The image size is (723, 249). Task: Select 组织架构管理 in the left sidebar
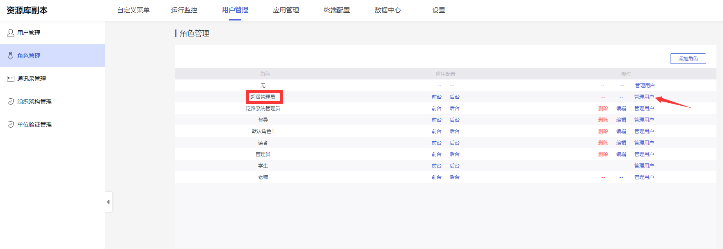(53, 102)
